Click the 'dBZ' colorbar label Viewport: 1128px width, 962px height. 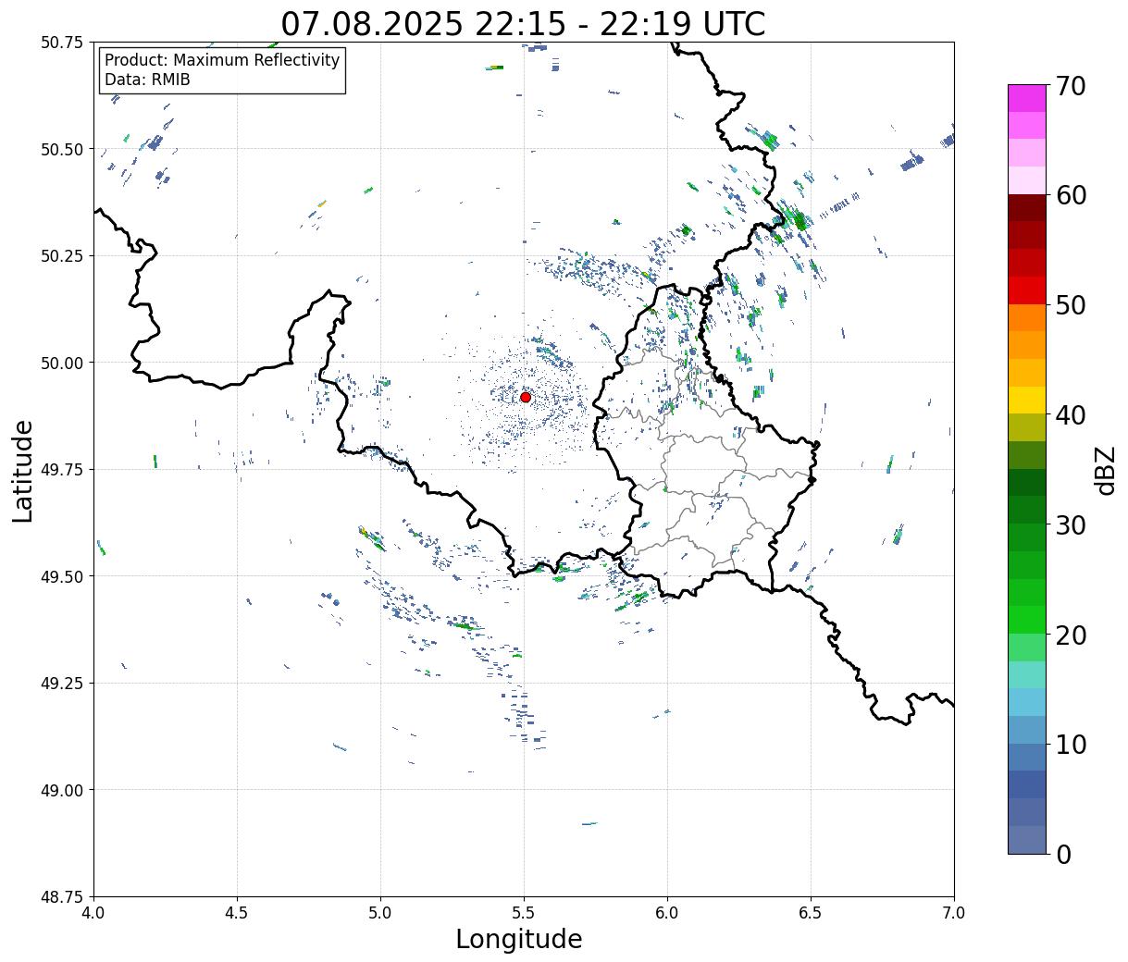pyautogui.click(x=1105, y=470)
